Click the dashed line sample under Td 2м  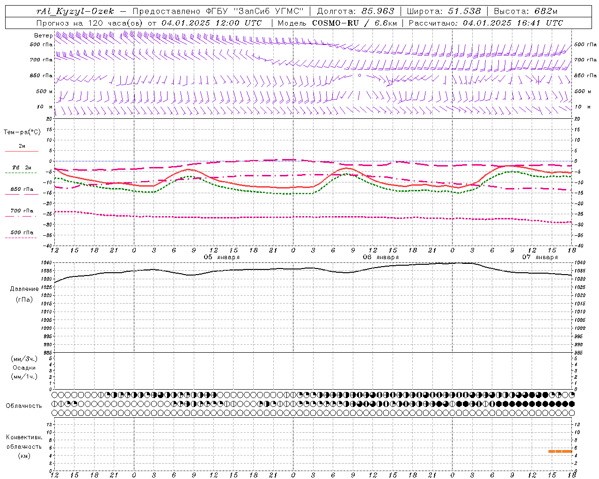click(x=21, y=173)
